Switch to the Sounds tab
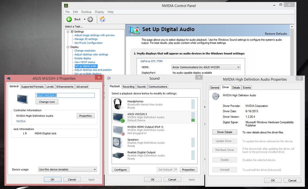Viewport: 308px width, 189px height. pos(141,87)
